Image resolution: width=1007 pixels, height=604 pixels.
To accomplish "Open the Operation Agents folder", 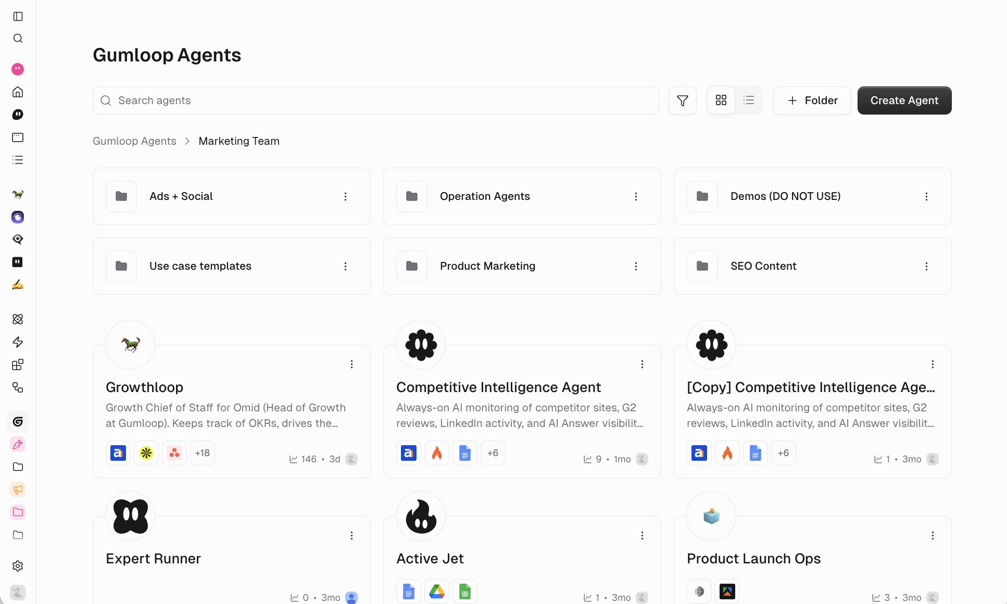I will point(522,196).
